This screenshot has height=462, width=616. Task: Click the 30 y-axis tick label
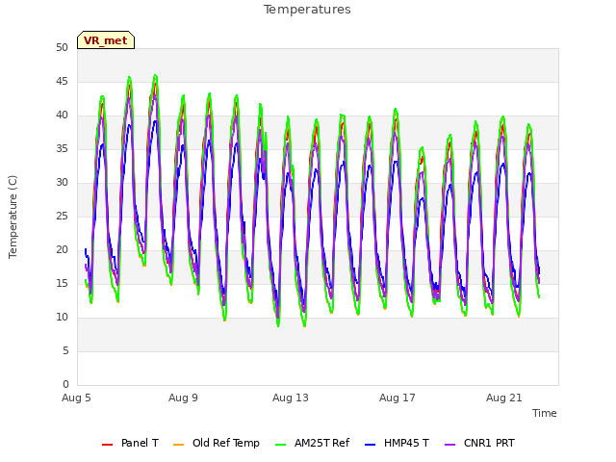pos(62,182)
